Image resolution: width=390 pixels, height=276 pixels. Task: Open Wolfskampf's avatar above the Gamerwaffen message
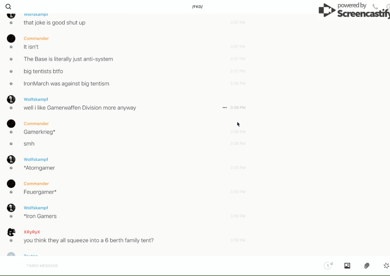point(11,99)
